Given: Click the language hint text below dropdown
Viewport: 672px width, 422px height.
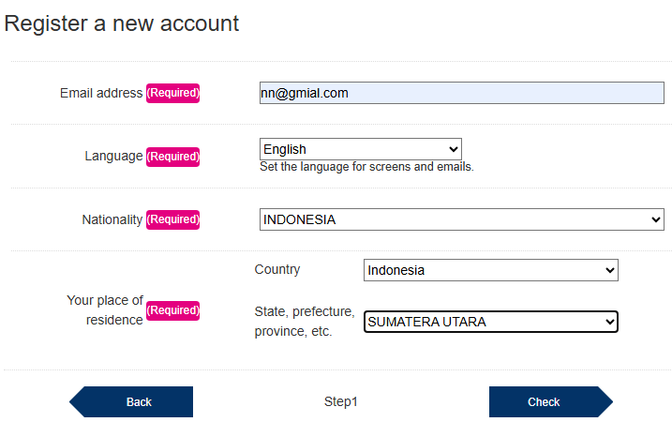Looking at the screenshot, I should (x=366, y=167).
